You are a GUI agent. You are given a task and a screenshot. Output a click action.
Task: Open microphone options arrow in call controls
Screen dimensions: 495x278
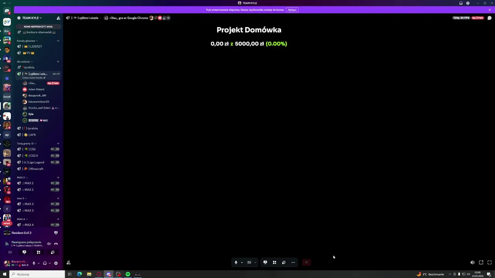tap(242, 263)
